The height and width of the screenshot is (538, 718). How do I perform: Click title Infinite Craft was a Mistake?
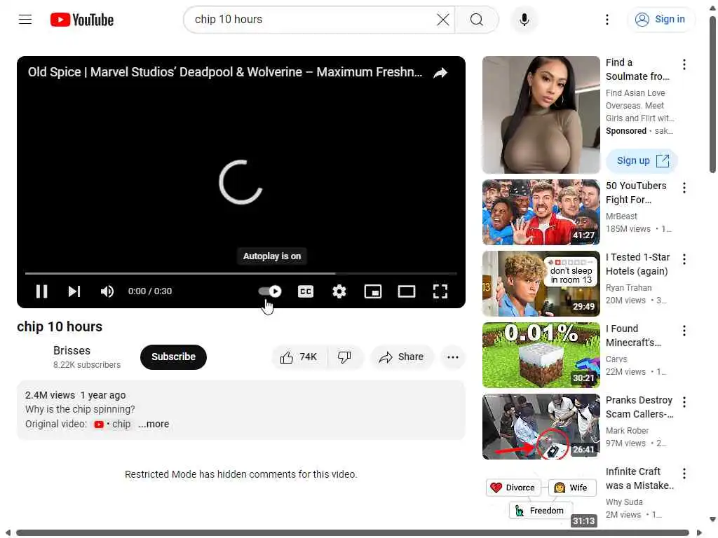tap(639, 478)
